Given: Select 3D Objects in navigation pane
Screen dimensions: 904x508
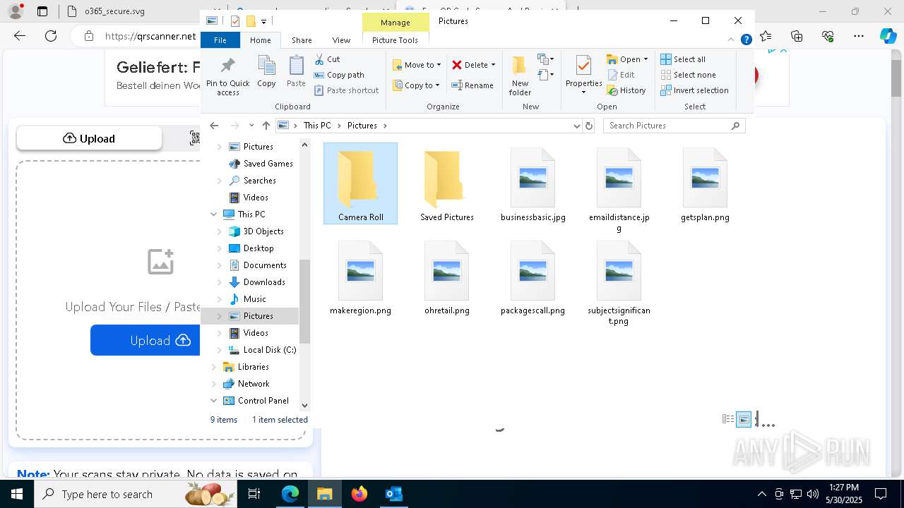Looking at the screenshot, I should (x=263, y=231).
